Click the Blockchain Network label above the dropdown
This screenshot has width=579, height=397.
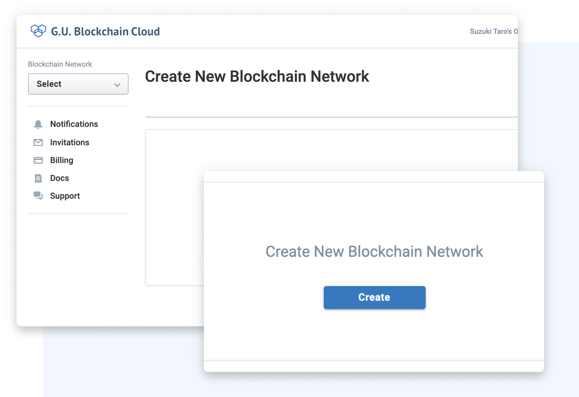pyautogui.click(x=60, y=64)
